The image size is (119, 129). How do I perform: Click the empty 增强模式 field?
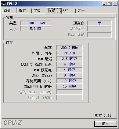pos(99,29)
